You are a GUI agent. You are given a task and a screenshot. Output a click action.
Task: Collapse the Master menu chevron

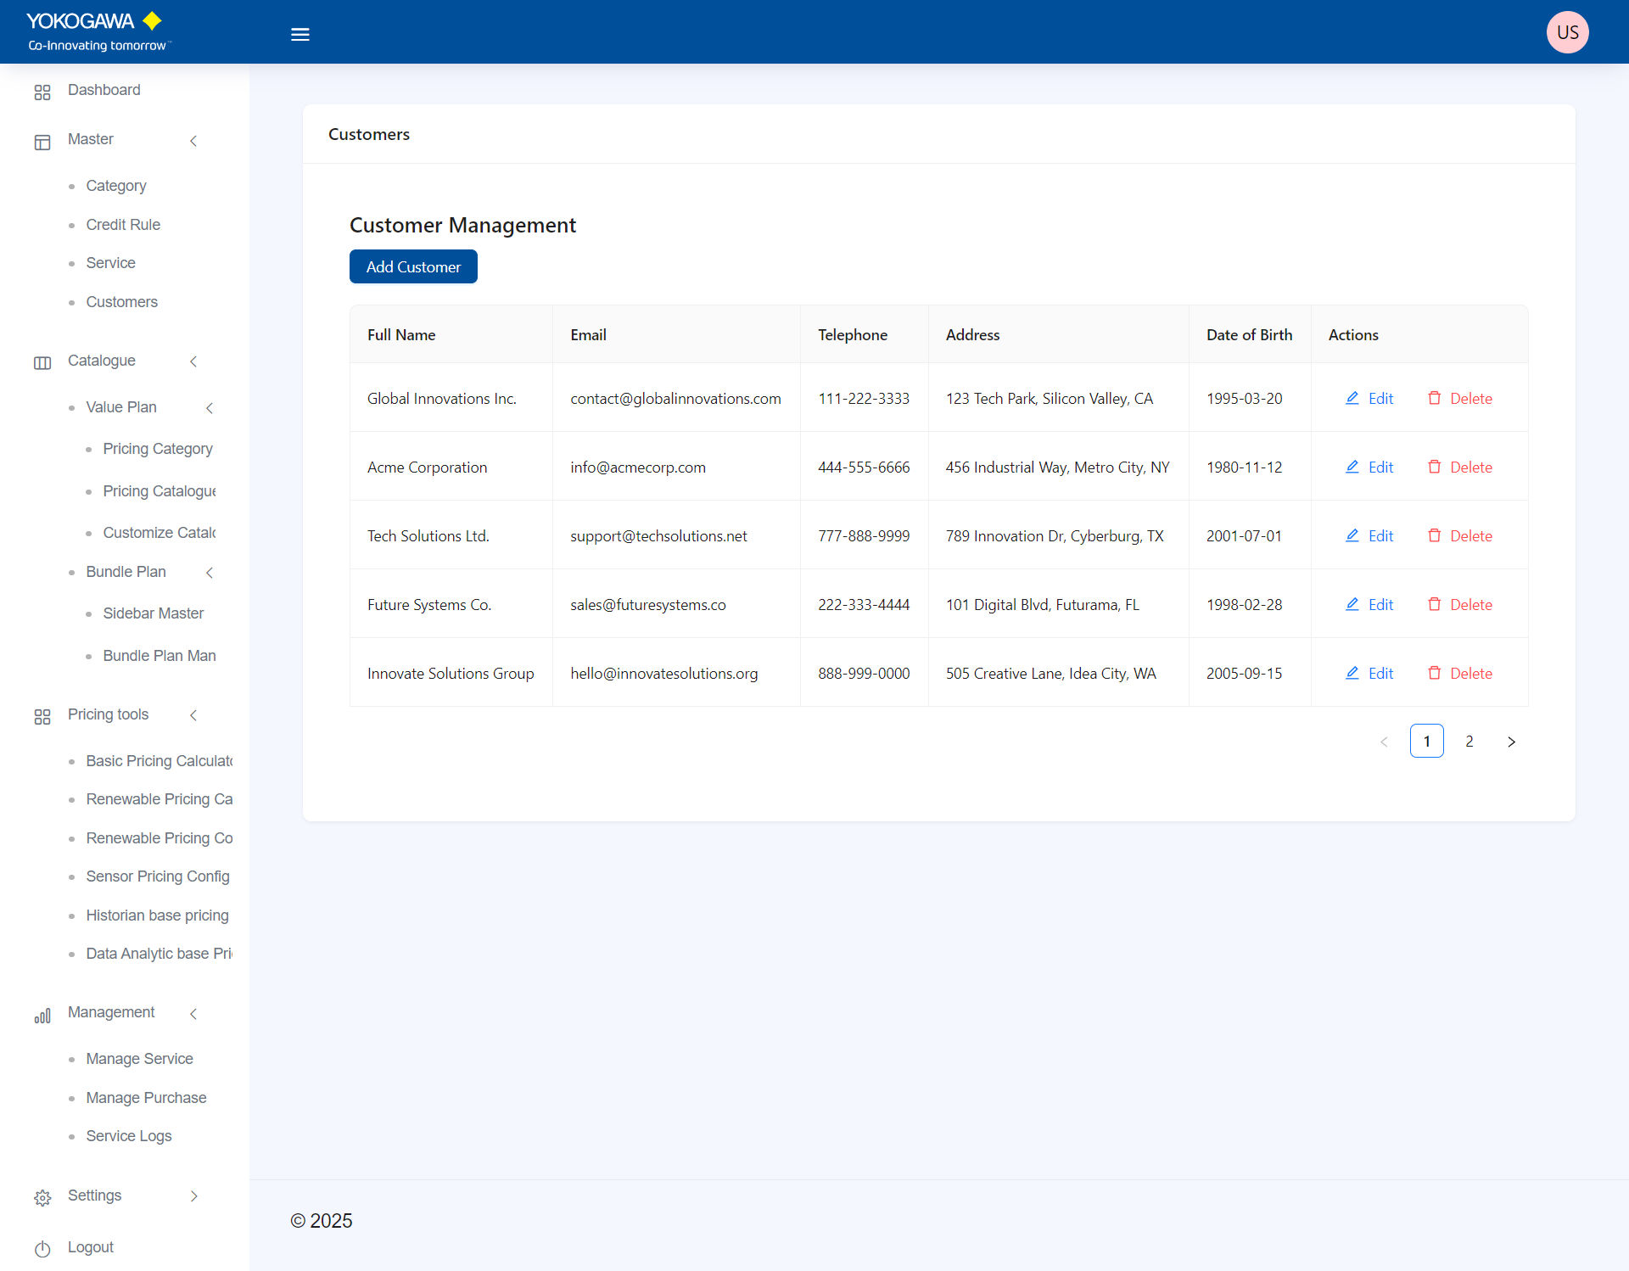(x=193, y=141)
